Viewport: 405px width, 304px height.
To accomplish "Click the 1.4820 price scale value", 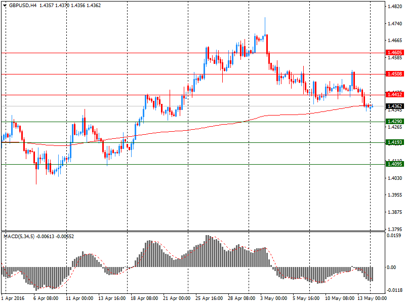I will (x=395, y=7).
